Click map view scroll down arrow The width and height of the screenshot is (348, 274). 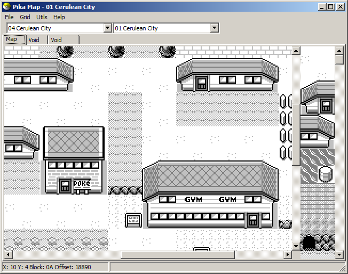point(296,246)
